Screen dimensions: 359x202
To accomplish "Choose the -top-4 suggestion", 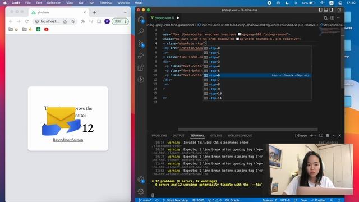I will (257, 66).
